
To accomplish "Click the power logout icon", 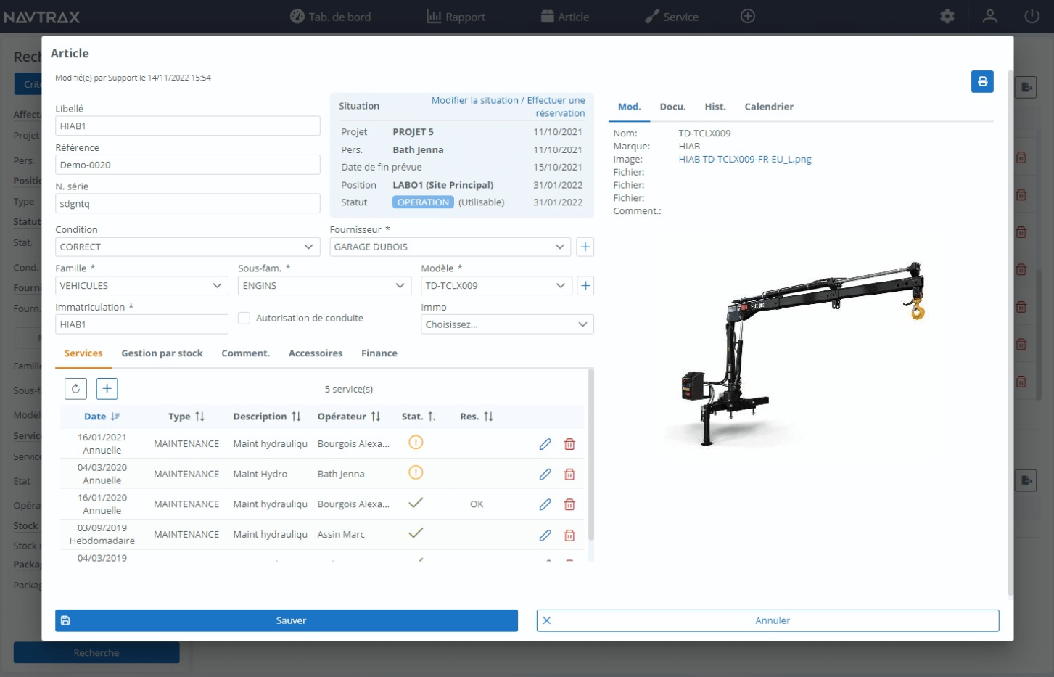I will pos(1032,16).
